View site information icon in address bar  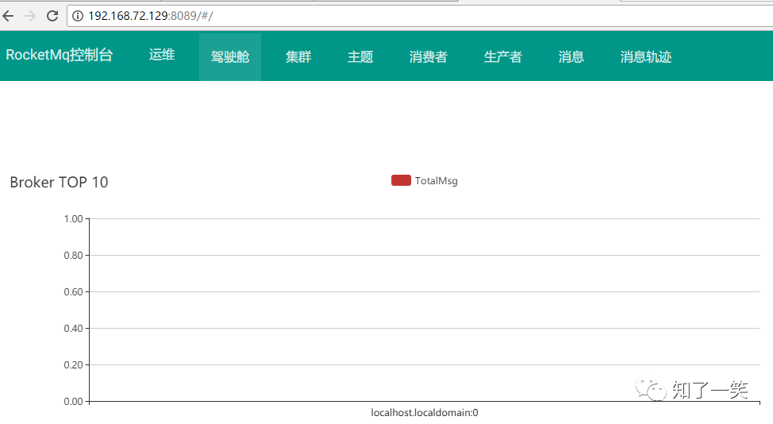[x=78, y=16]
